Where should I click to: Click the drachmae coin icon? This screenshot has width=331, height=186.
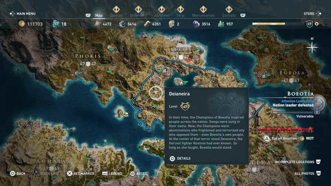click(x=22, y=24)
